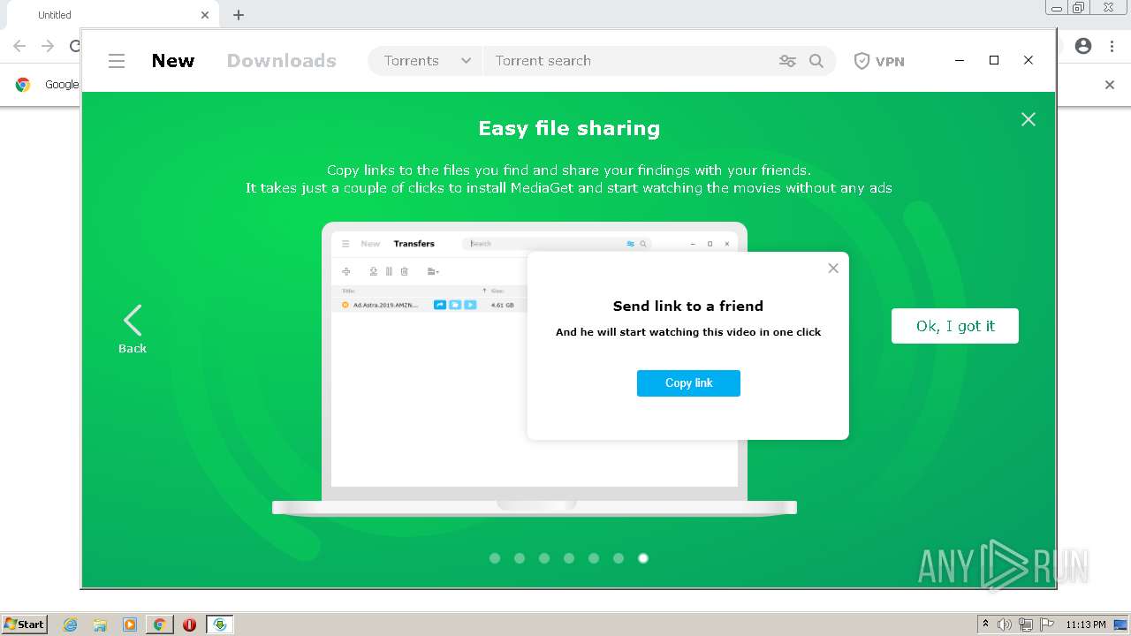Open the Chrome profile avatar icon
Screen dimensions: 1131x636
[x=1083, y=46]
